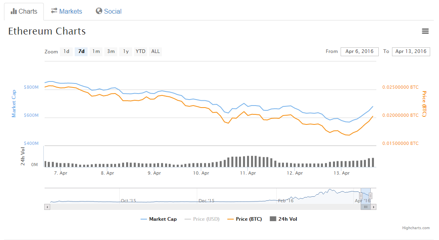The height and width of the screenshot is (240, 439).
Task: Open the Social tab
Action: click(109, 11)
